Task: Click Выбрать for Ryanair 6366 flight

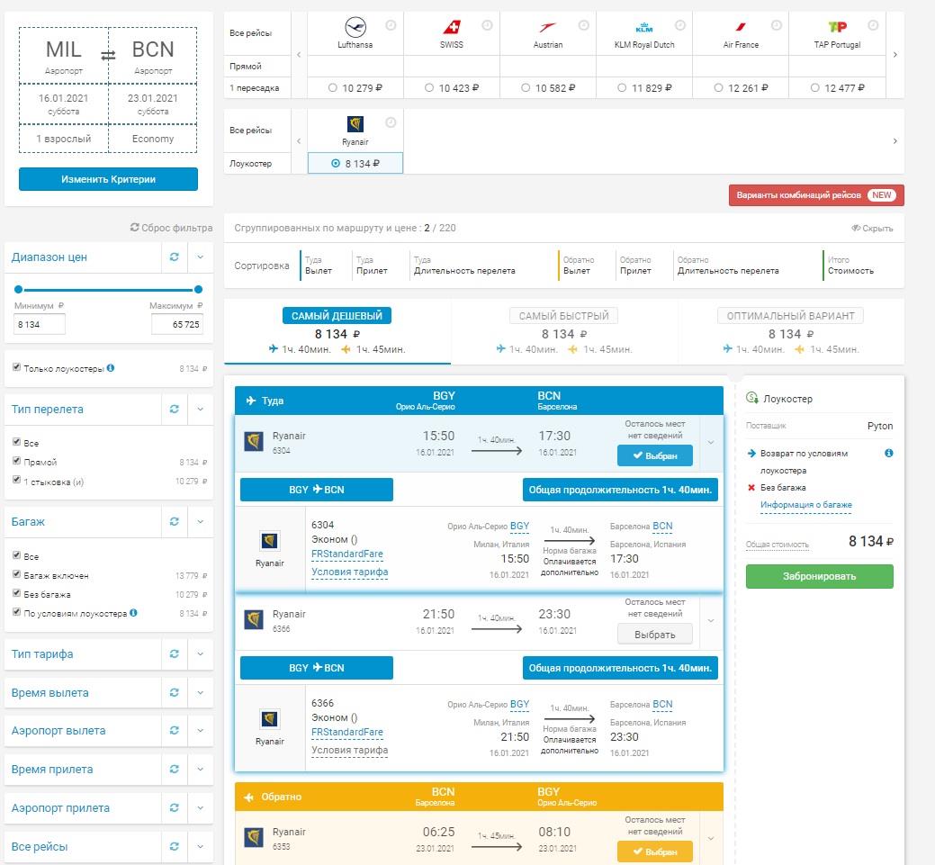Action: (x=655, y=635)
